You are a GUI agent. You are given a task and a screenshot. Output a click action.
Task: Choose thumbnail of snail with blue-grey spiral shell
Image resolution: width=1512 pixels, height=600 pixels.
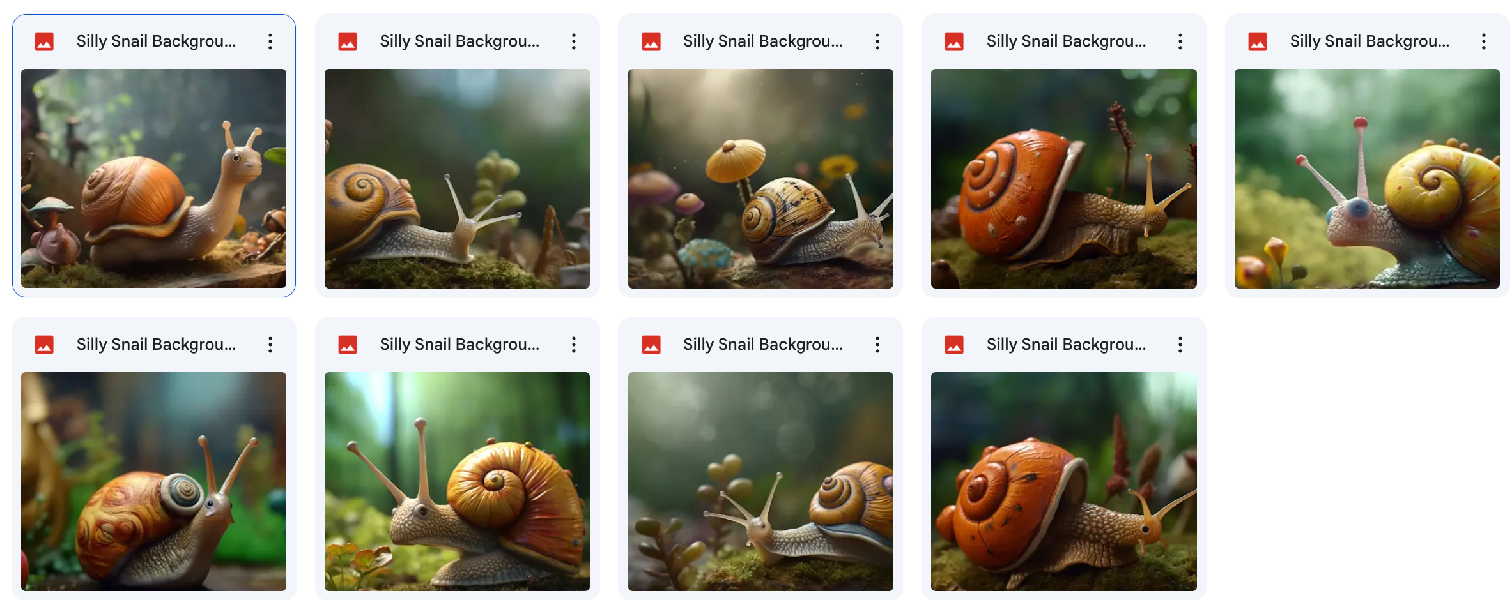[x=153, y=481]
